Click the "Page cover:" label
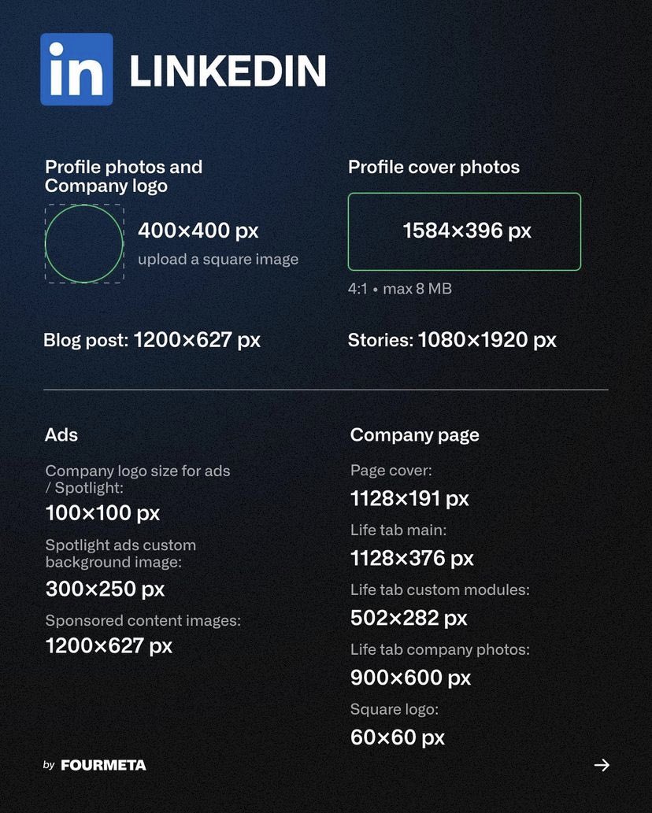This screenshot has height=813, width=652. 391,471
